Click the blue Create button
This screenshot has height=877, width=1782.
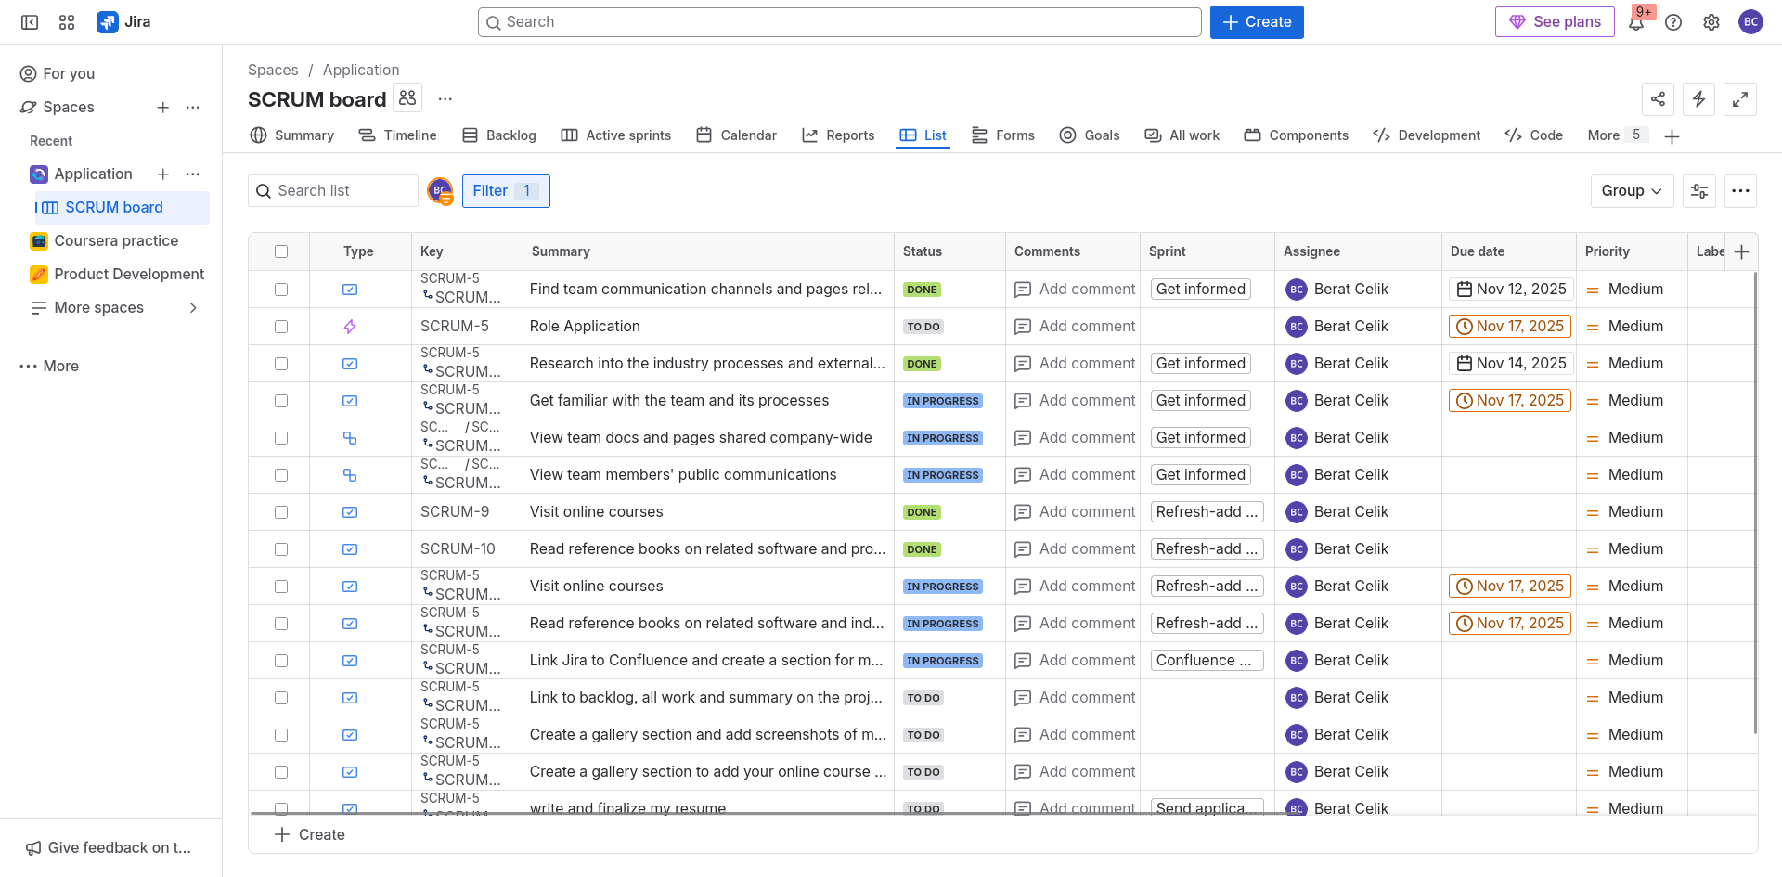tap(1257, 22)
